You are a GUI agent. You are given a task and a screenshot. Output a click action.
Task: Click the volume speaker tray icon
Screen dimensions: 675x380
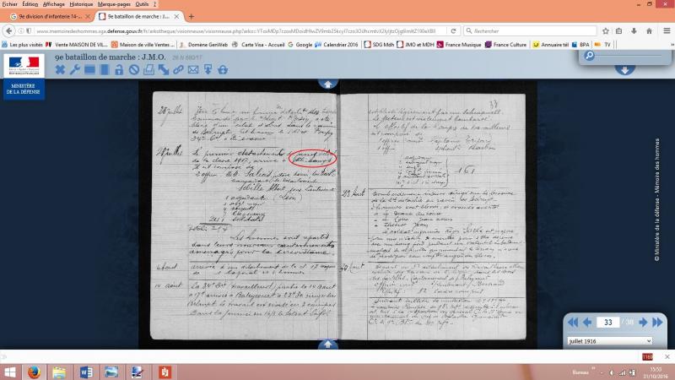click(x=611, y=372)
